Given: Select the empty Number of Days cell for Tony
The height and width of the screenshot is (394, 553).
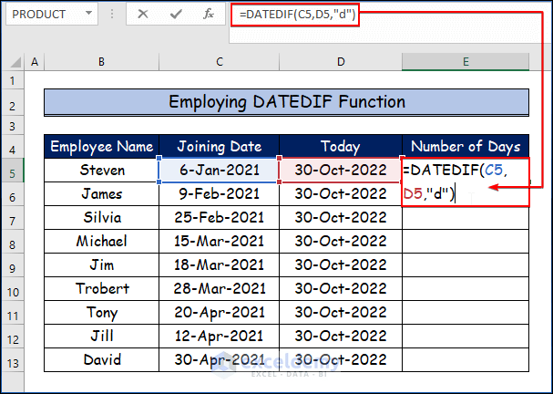Looking at the screenshot, I should pyautogui.click(x=466, y=313).
